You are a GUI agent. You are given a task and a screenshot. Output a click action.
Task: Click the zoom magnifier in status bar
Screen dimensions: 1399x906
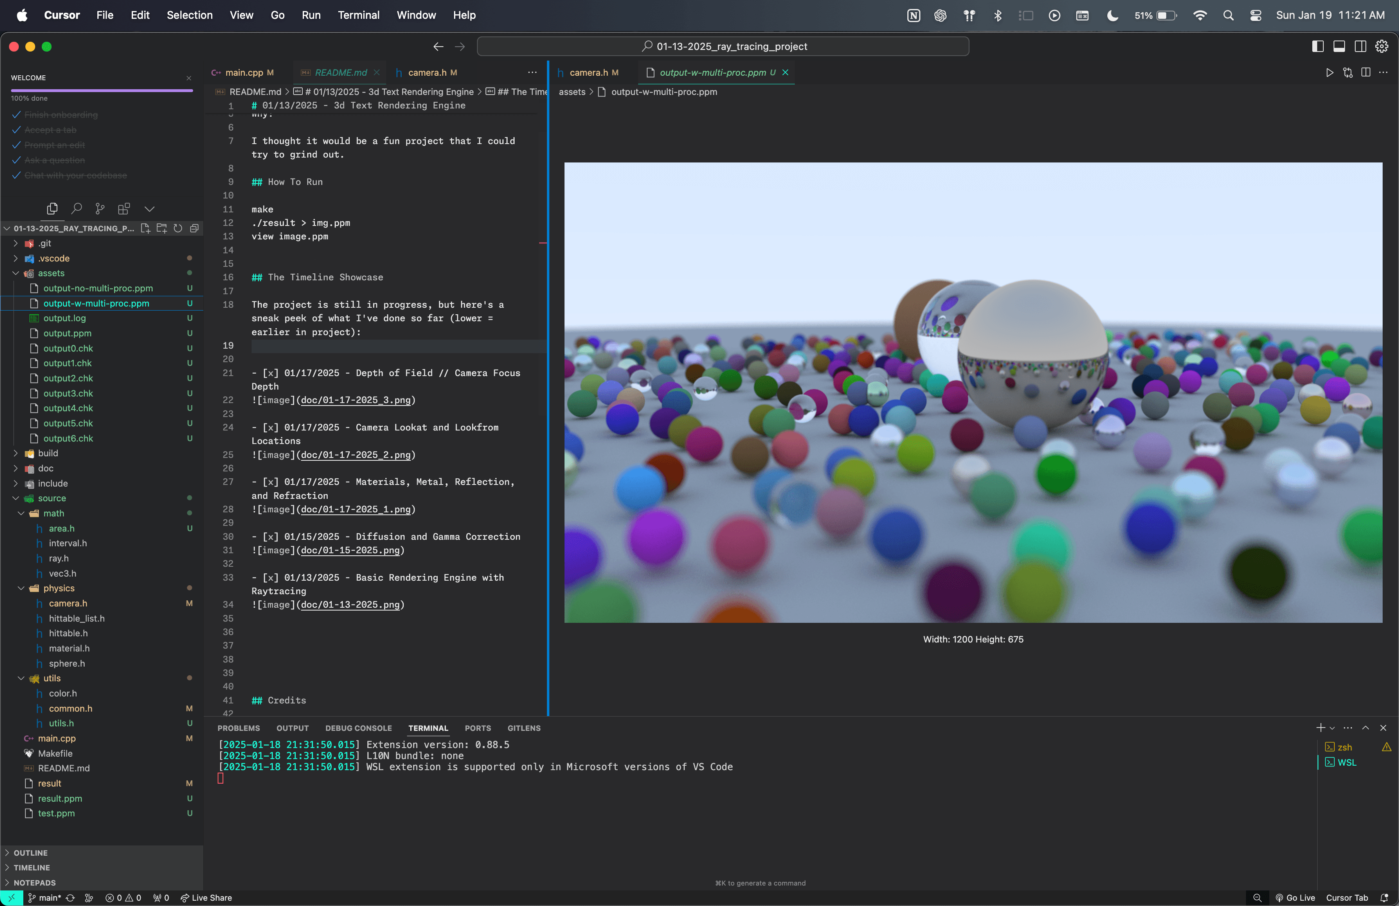coord(1257,898)
